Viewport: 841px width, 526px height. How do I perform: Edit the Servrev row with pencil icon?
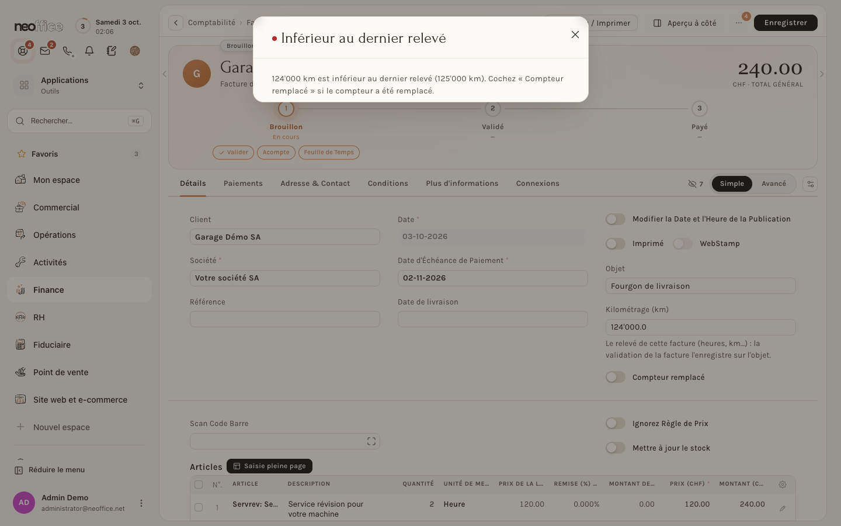click(783, 508)
